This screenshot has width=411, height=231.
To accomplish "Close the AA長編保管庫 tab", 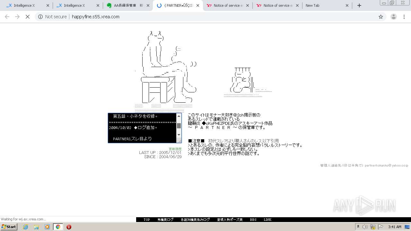I will [x=148, y=5].
